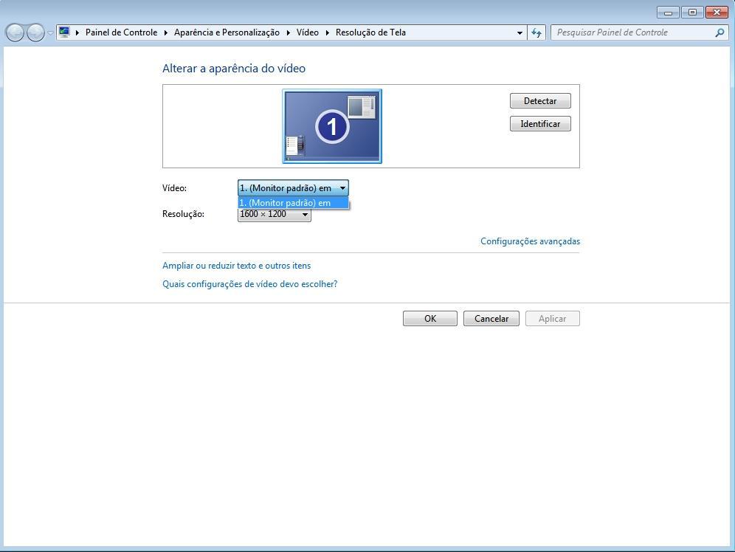Click the Detectar button
Screen dimensions: 735x552
(x=540, y=101)
